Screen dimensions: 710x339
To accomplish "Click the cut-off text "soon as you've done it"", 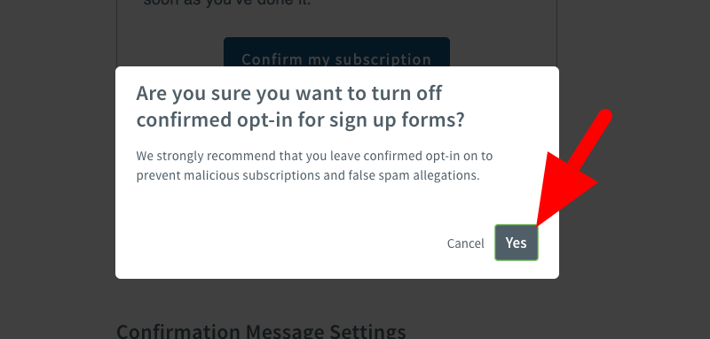I will pos(227,4).
